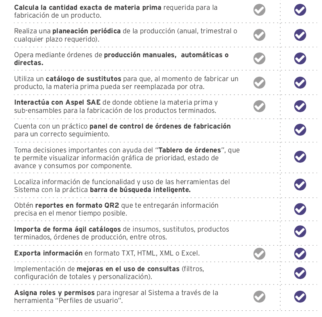Click gray checkmark for Asigna roles y permisos
This screenshot has width=322, height=317.
point(259,297)
